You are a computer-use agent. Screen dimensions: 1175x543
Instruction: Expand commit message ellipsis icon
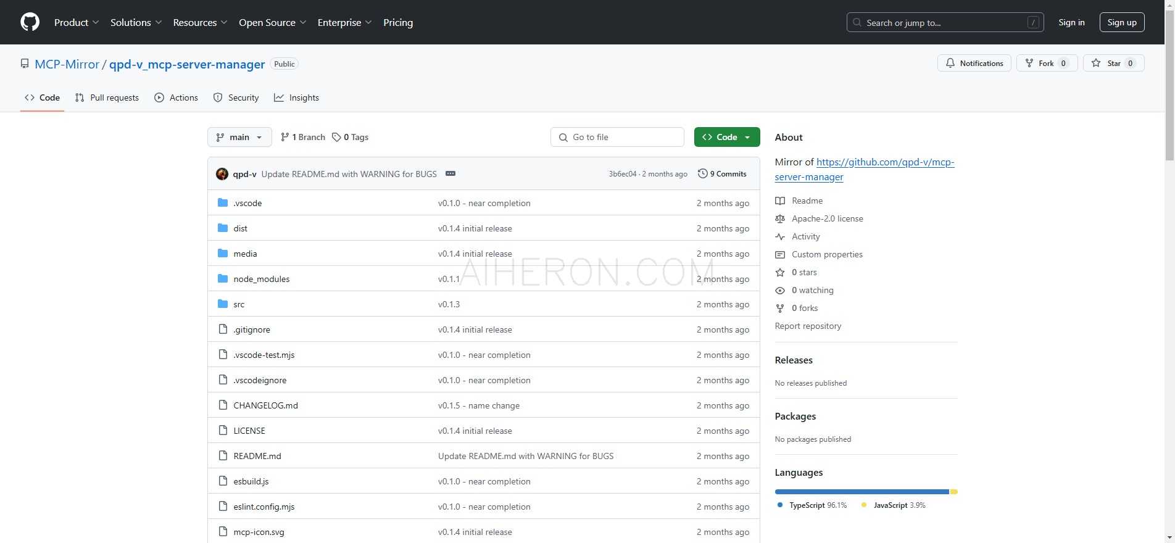[450, 174]
